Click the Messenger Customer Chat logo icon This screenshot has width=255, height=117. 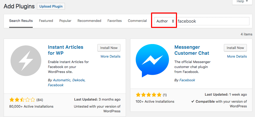pyautogui.click(x=152, y=61)
